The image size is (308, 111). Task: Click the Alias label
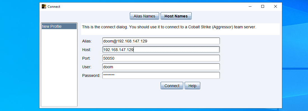87,41
